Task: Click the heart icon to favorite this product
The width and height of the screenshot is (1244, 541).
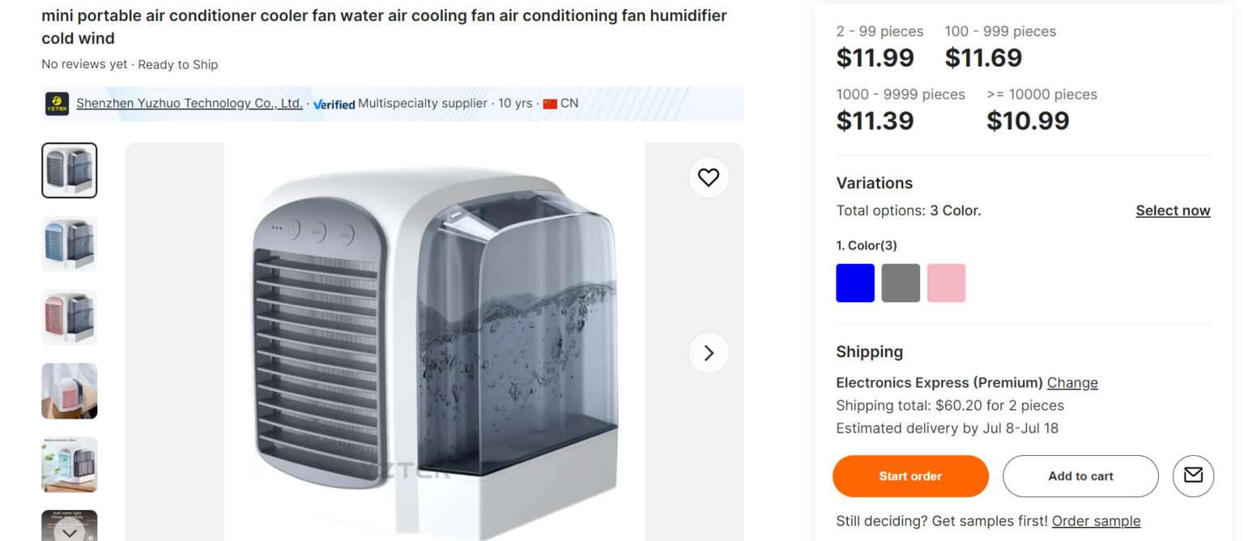Action: (709, 177)
